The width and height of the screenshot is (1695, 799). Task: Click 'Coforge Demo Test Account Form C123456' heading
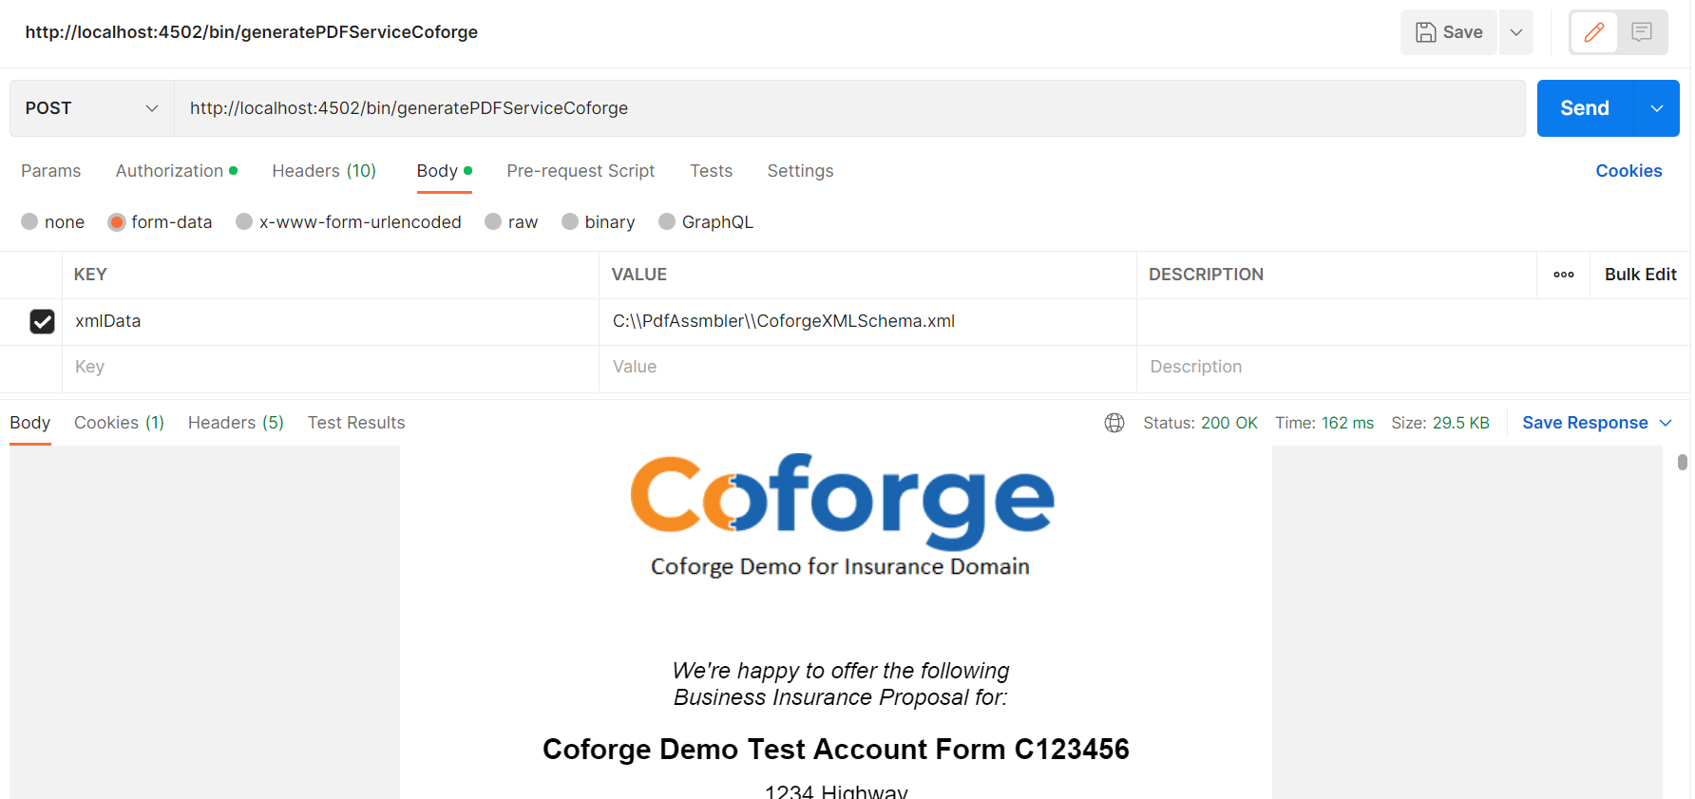pyautogui.click(x=836, y=750)
